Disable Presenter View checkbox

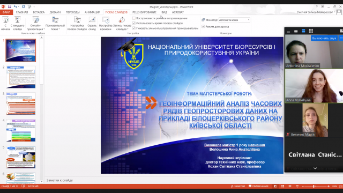click(x=203, y=26)
